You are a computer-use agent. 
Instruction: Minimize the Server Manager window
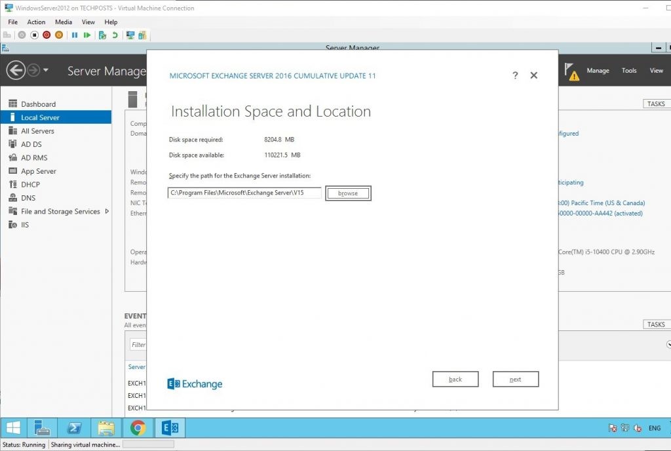coord(658,48)
